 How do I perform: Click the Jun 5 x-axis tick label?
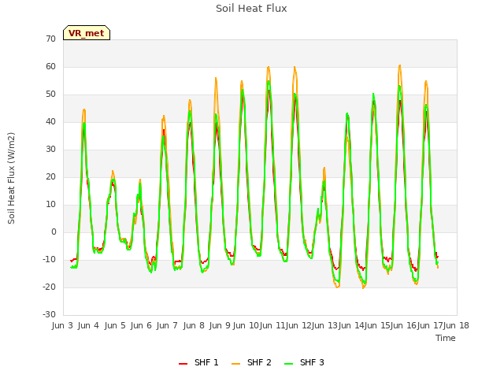pyautogui.click(x=115, y=325)
